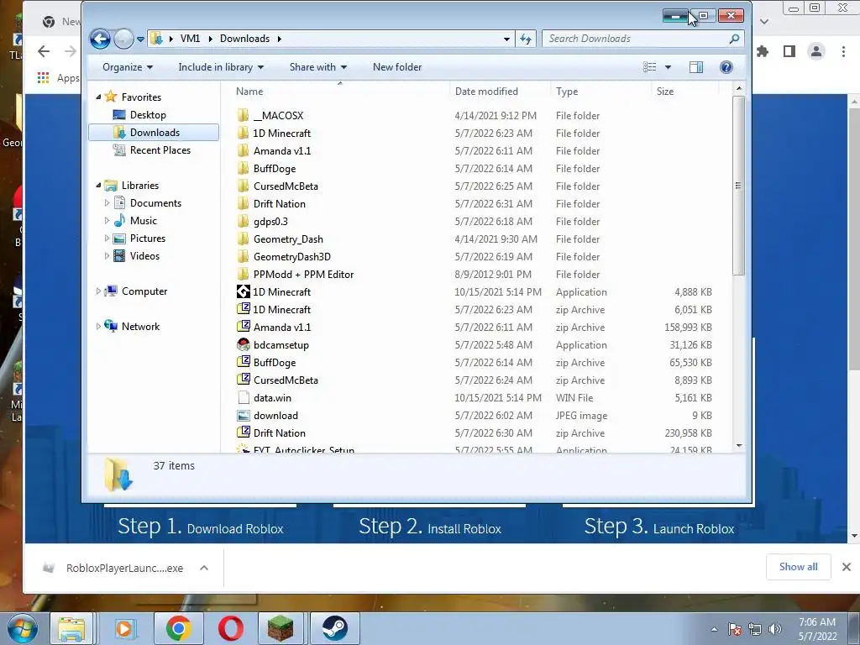This screenshot has width=860, height=645.
Task: Toggle the preview pane
Action: (x=696, y=67)
